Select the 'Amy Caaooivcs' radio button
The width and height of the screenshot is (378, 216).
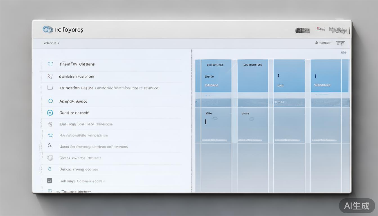point(51,101)
